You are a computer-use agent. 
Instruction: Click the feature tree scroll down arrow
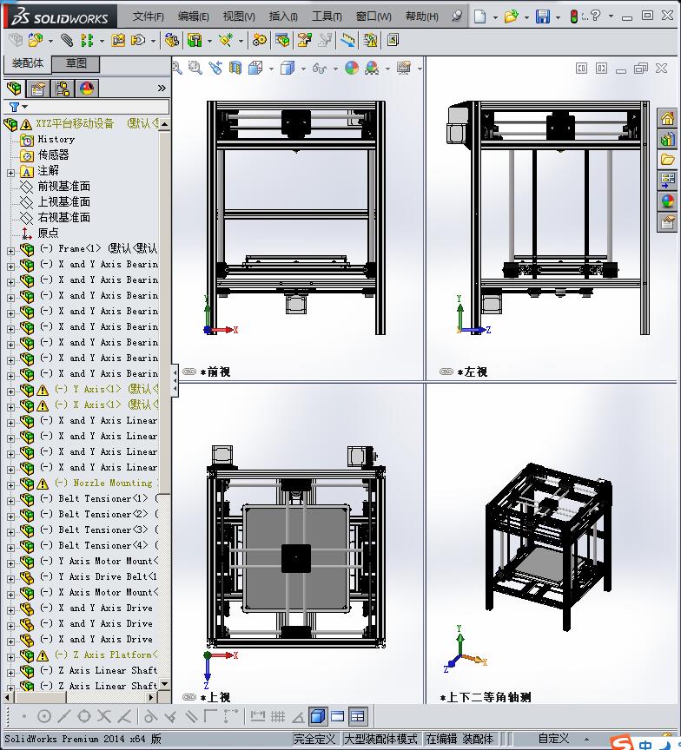(165, 684)
